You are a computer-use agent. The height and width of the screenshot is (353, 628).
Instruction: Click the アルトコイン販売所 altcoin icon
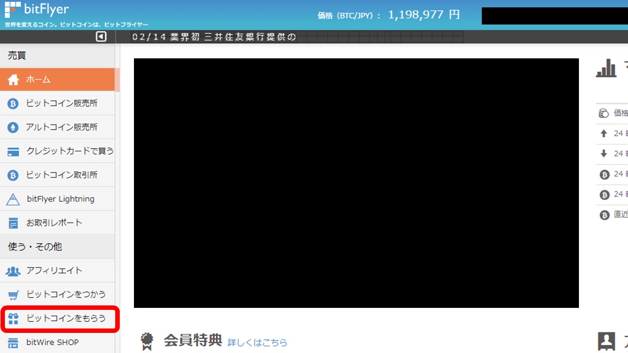pyautogui.click(x=13, y=127)
